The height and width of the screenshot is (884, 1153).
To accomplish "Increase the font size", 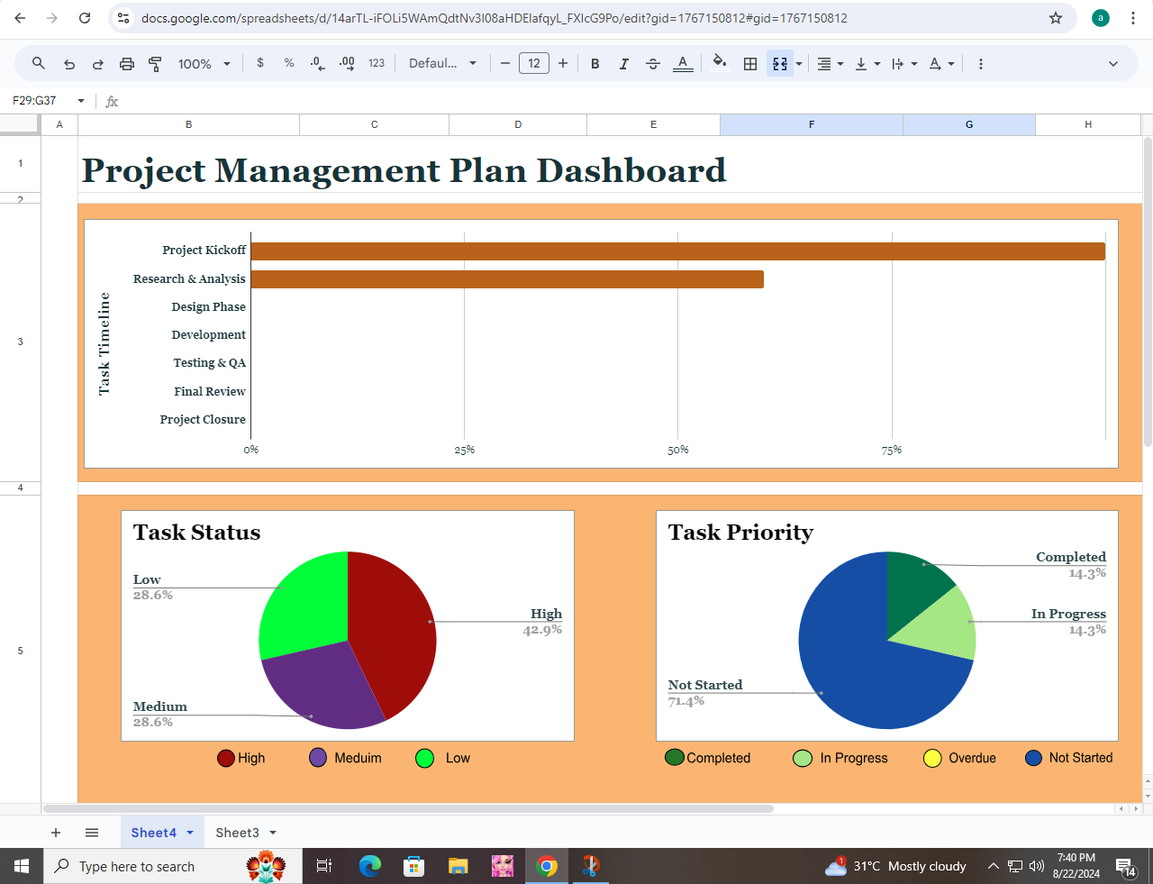I will tap(563, 63).
